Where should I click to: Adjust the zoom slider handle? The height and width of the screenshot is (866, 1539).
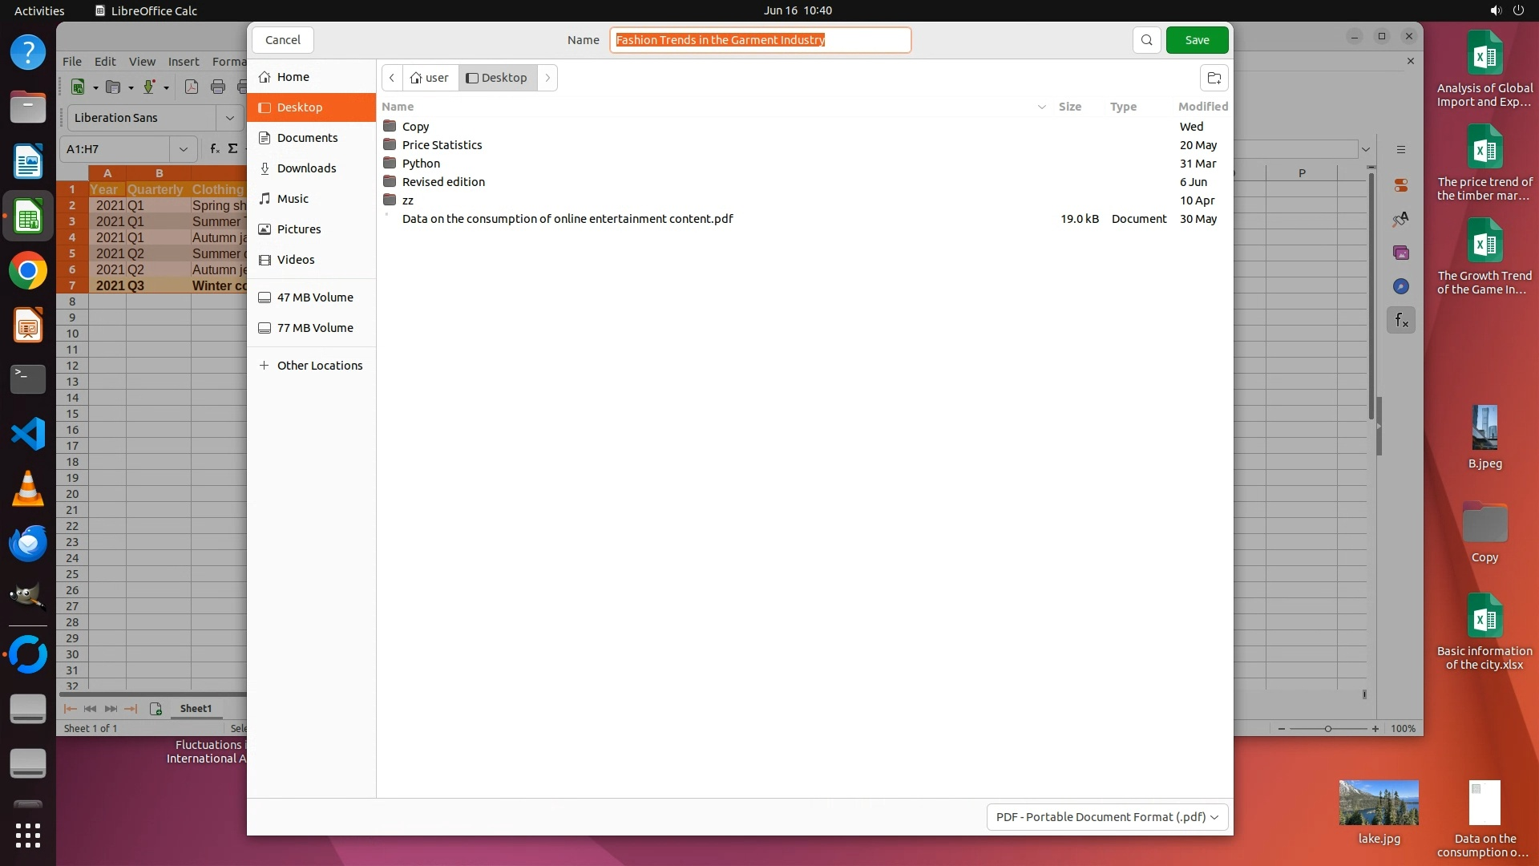[1328, 729]
